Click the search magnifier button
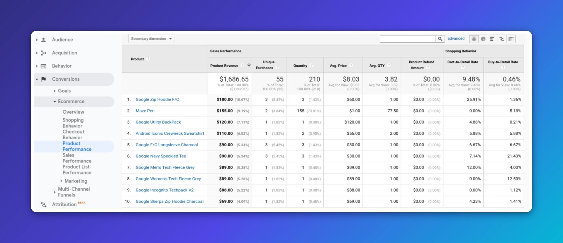The height and width of the screenshot is (243, 563). pyautogui.click(x=440, y=39)
